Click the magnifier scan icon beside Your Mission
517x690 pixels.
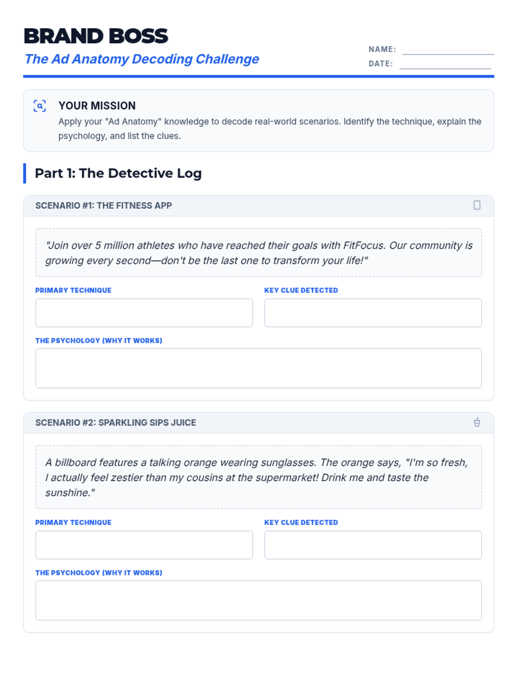pyautogui.click(x=40, y=106)
